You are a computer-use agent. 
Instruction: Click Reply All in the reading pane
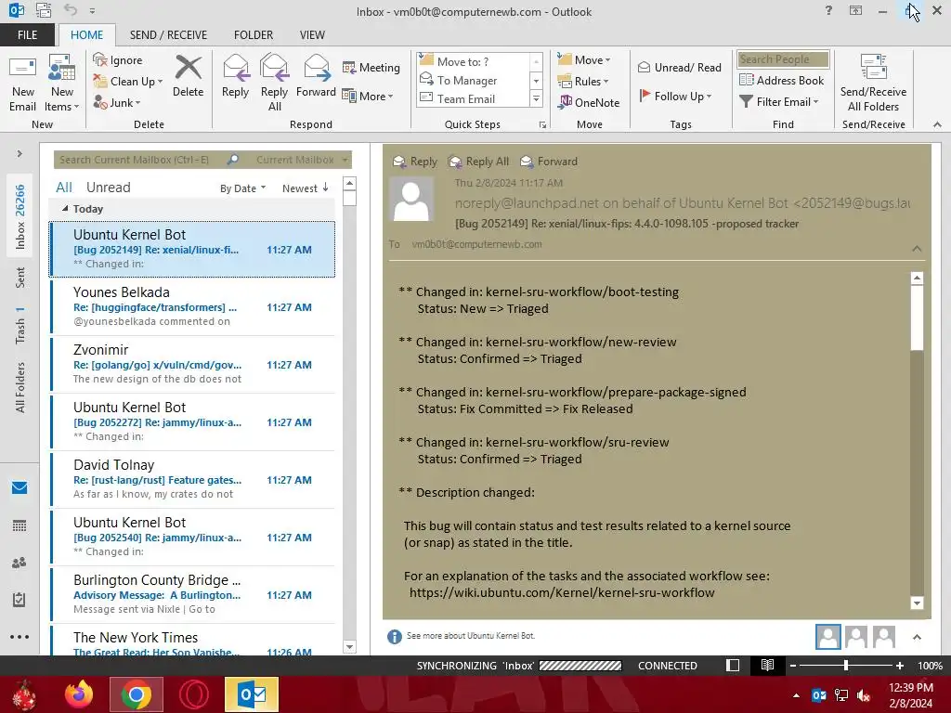pos(478,162)
